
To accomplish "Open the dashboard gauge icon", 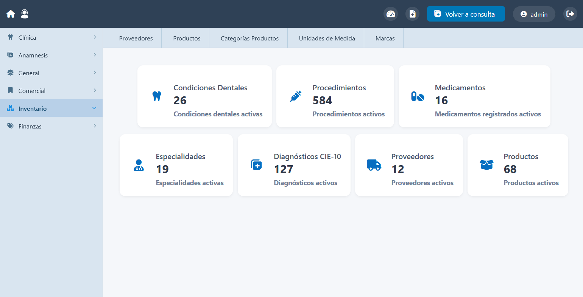I will [x=391, y=14].
